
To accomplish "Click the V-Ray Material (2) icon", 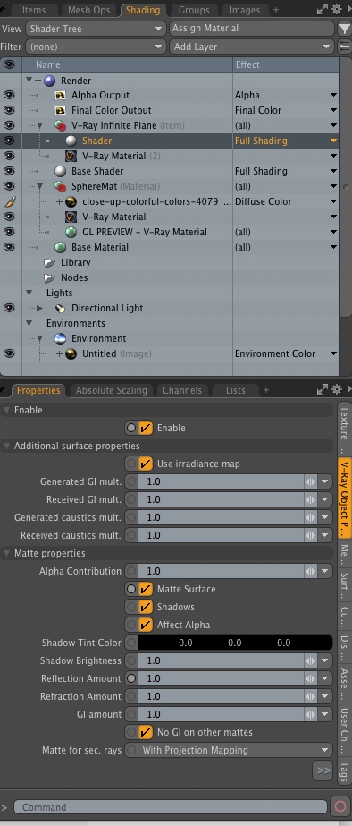I will pos(71,157).
